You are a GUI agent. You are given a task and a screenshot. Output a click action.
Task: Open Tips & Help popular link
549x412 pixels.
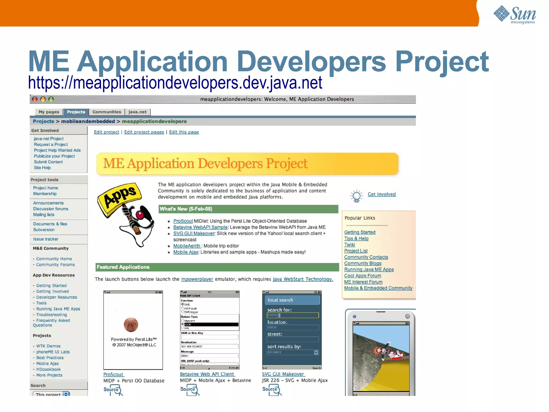(356, 238)
